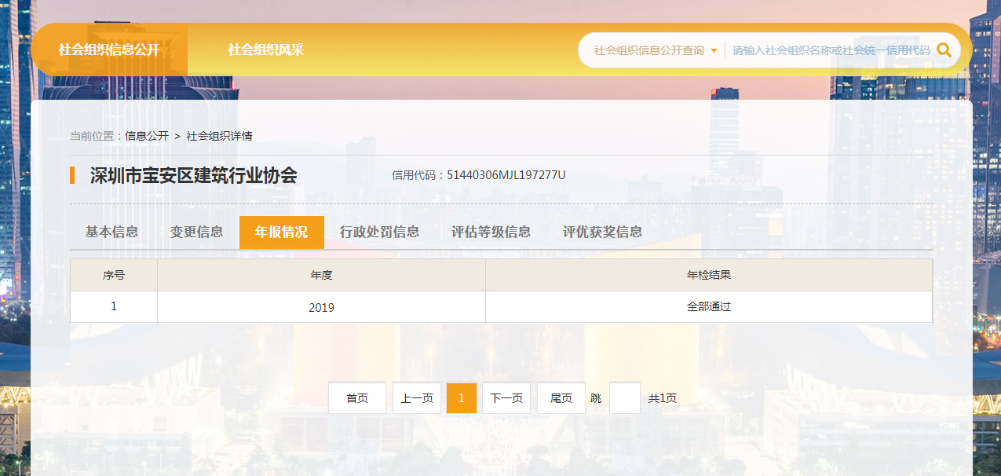This screenshot has height=476, width=1001.
Task: Click the credit code 51440306MJL197277U
Action: coord(506,175)
